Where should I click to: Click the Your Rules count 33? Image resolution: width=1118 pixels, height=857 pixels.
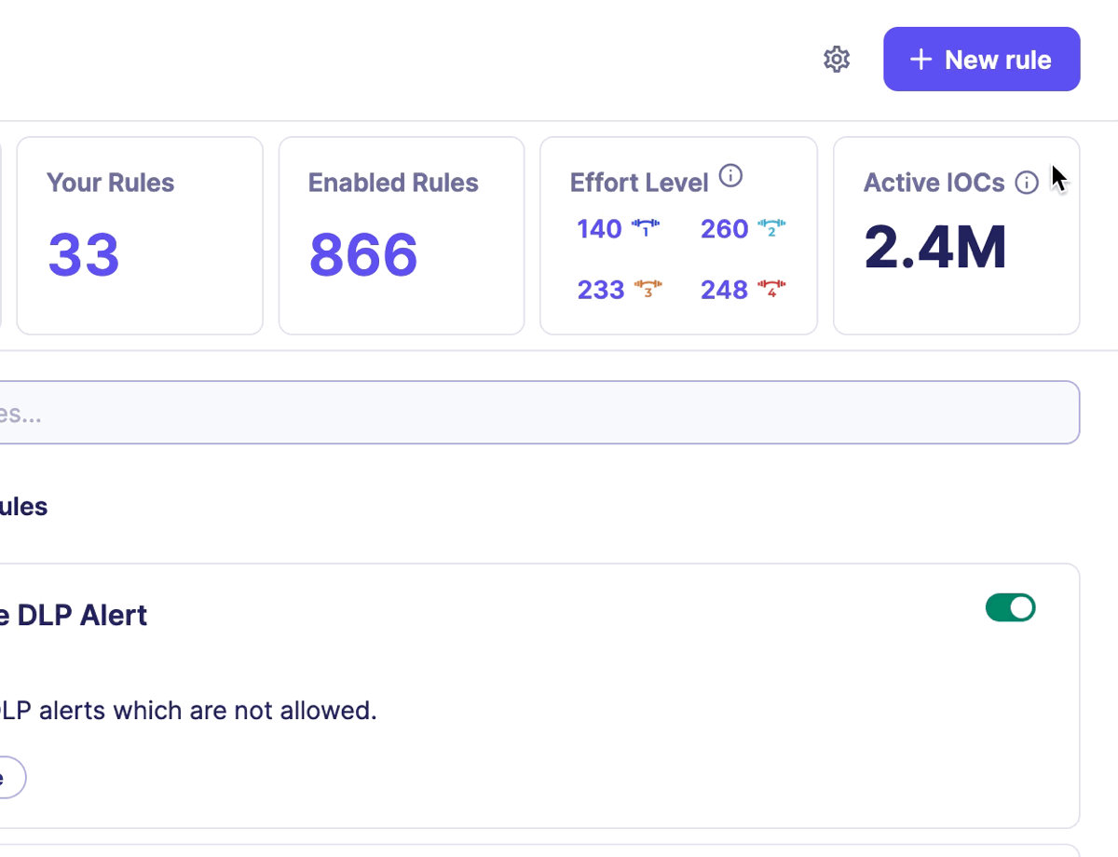(x=84, y=255)
